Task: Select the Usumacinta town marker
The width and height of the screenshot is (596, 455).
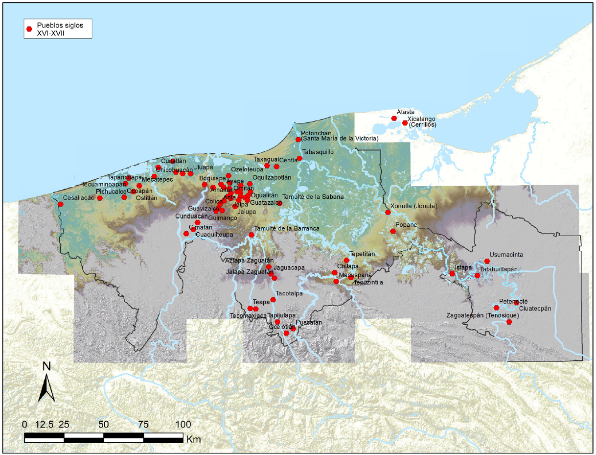Action: pyautogui.click(x=487, y=261)
